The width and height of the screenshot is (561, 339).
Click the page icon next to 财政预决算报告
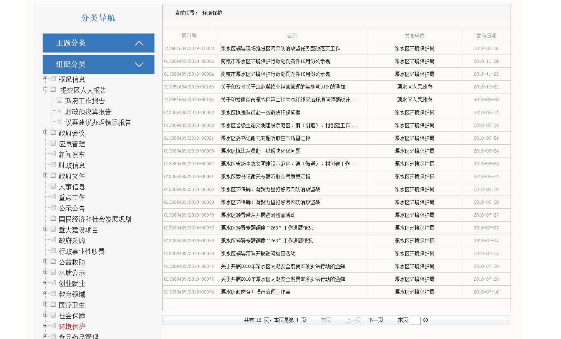coord(60,111)
